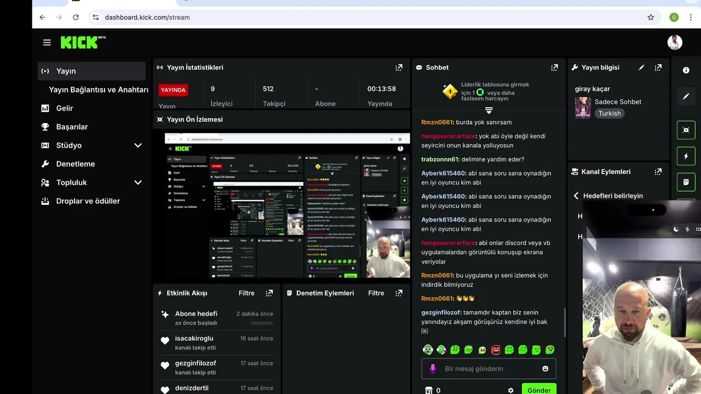Select Yayın in the sidebar
The height and width of the screenshot is (394, 701).
click(91, 71)
